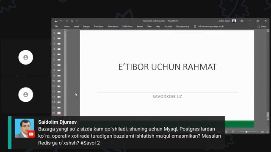
Task: Open the Customize Quick Access Toolbar dropdown
Action: (x=77, y=21)
